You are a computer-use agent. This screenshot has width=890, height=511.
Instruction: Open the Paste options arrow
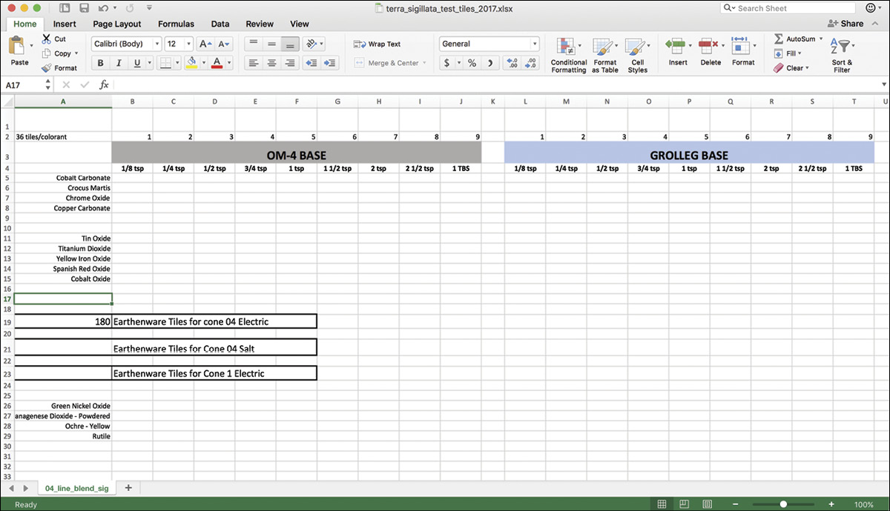coord(31,46)
